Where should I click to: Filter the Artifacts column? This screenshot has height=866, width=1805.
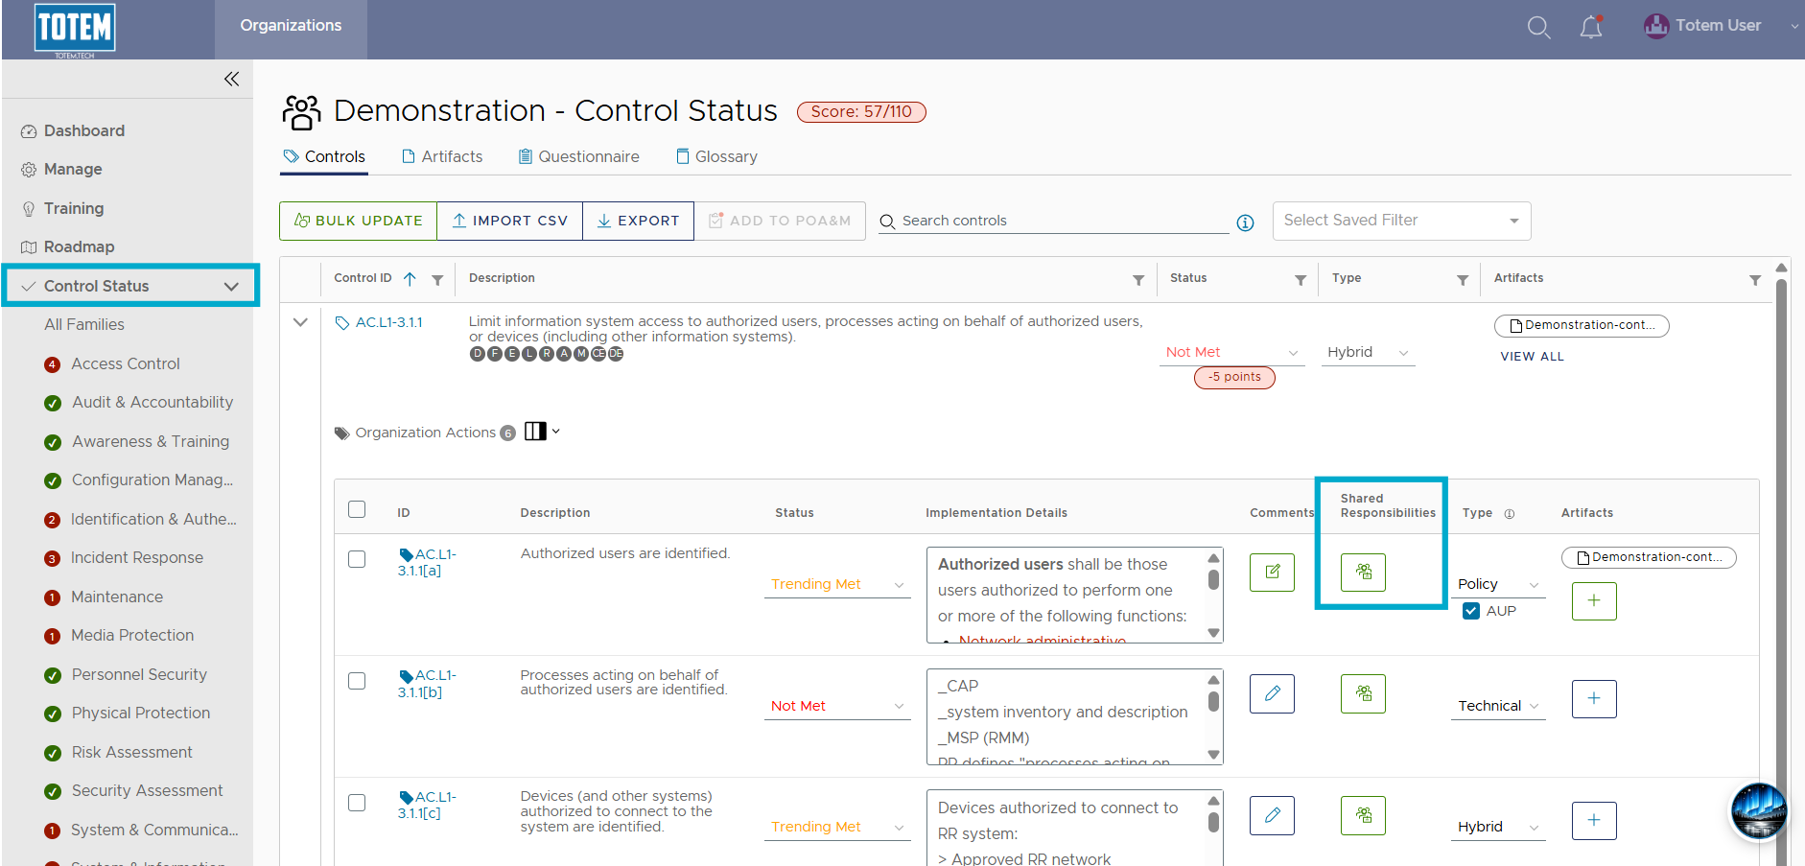(x=1755, y=280)
